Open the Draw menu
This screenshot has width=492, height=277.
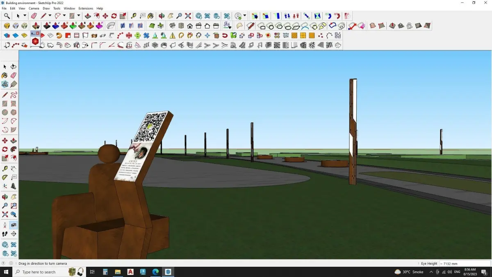[x=46, y=8]
